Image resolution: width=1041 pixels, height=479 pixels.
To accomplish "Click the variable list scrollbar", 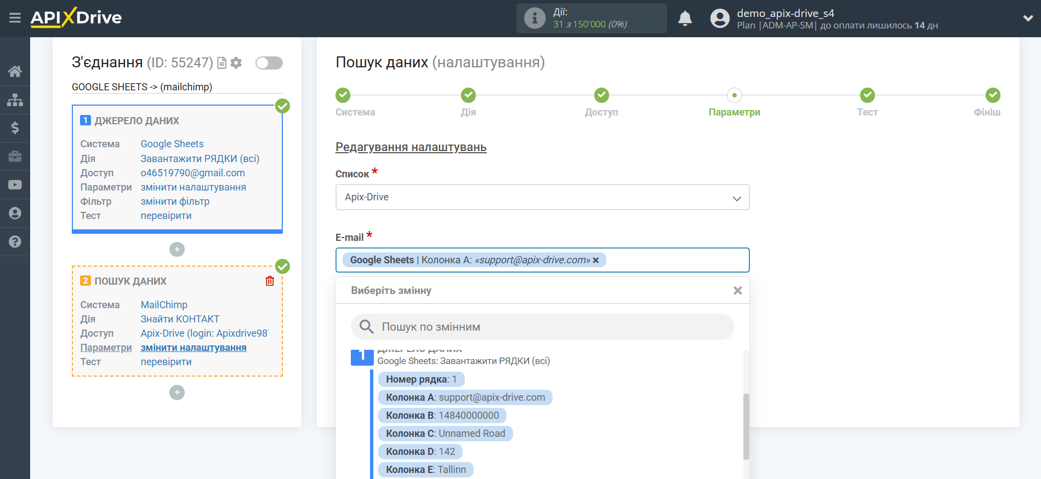I will (x=746, y=426).
